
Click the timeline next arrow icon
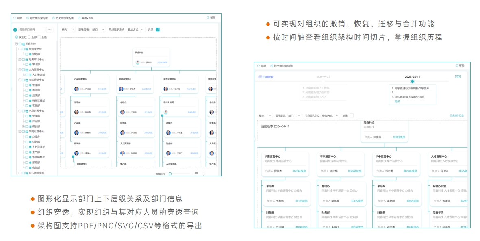(460, 76)
